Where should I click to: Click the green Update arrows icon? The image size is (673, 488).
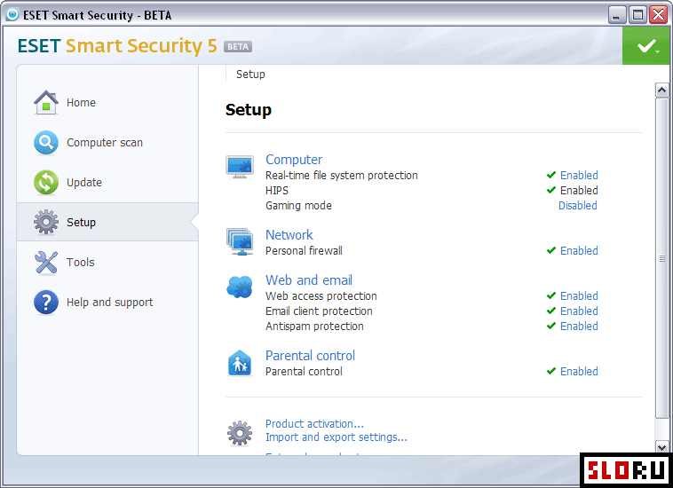[46, 182]
